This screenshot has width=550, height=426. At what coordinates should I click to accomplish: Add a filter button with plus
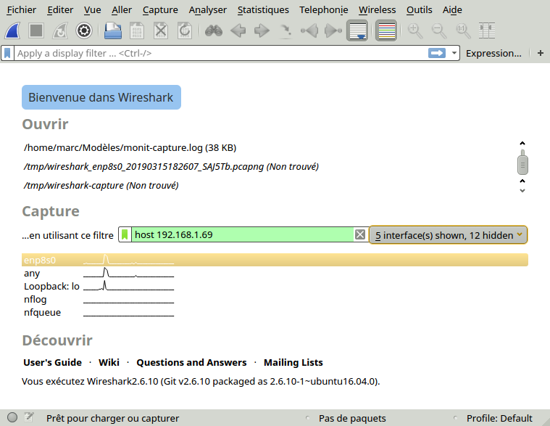[540, 53]
